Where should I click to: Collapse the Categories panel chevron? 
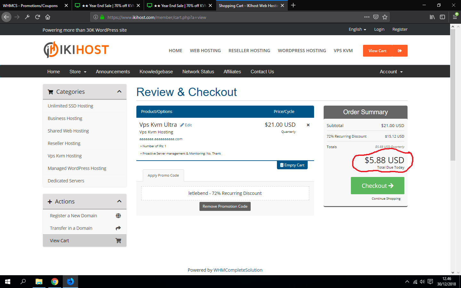(x=119, y=92)
